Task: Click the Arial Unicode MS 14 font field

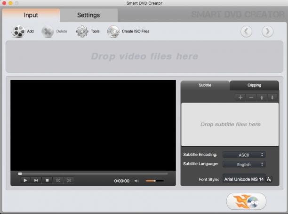Action: (x=244, y=179)
